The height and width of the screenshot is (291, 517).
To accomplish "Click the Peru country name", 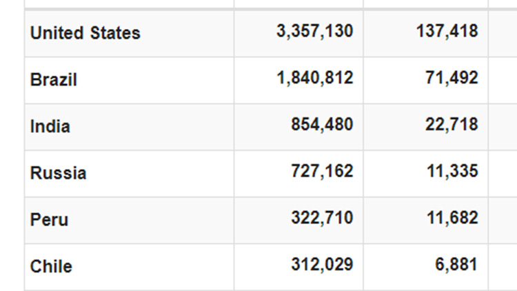I will pyautogui.click(x=50, y=219).
